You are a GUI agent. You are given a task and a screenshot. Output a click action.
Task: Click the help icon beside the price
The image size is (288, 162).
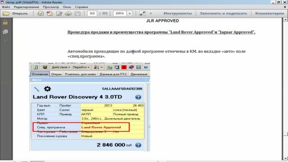tap(138, 145)
